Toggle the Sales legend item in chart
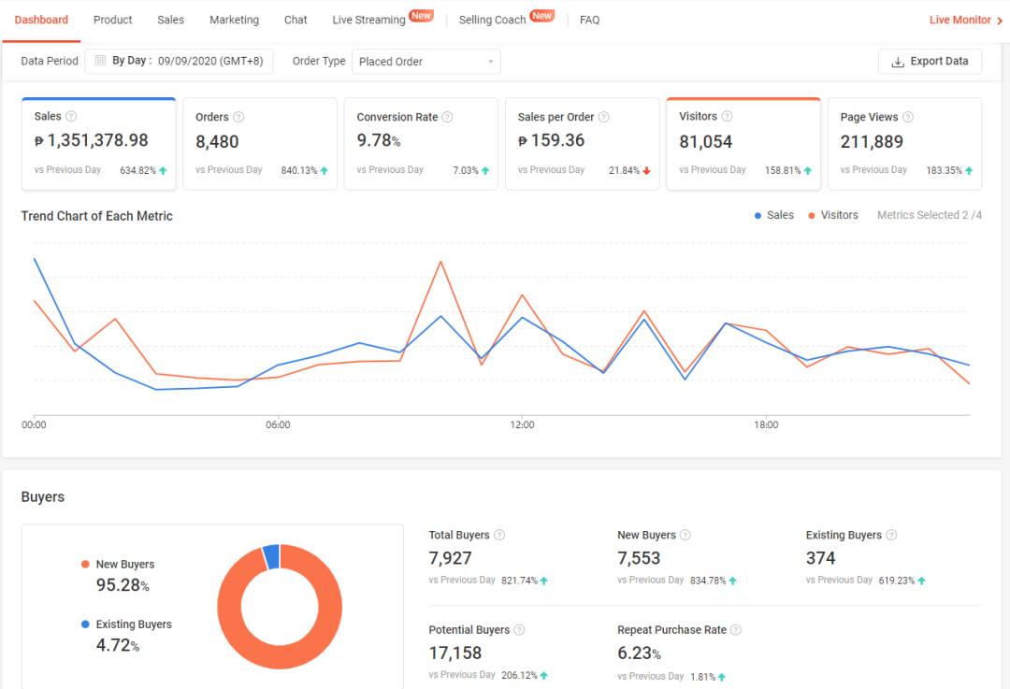 tap(774, 215)
